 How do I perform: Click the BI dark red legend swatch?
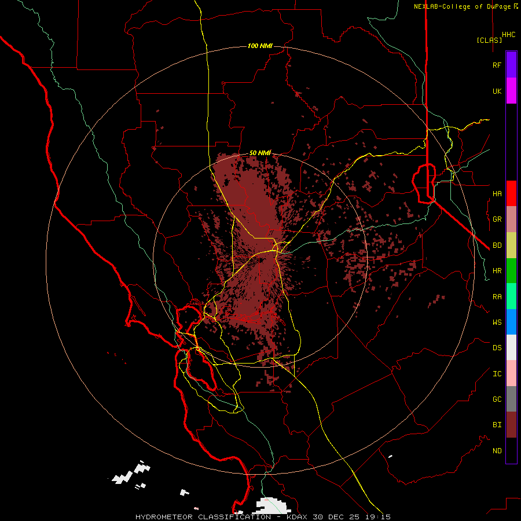pyautogui.click(x=511, y=425)
